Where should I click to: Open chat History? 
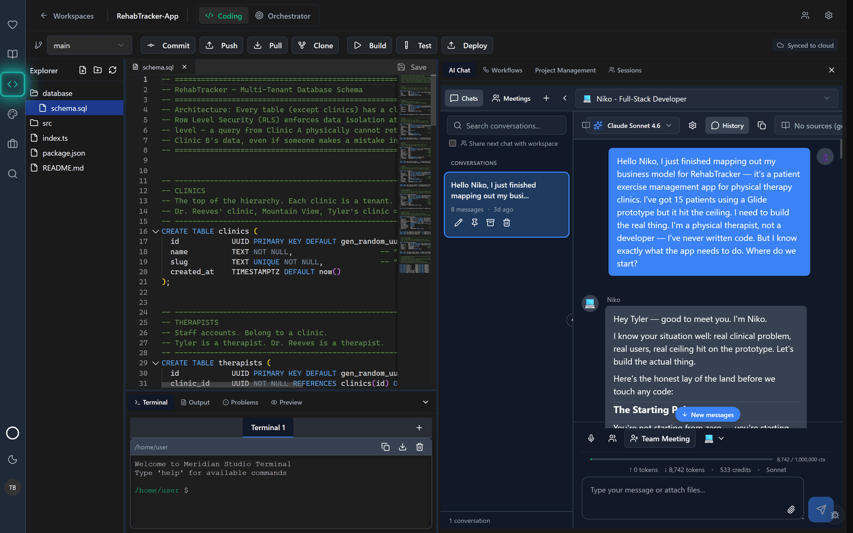(x=727, y=126)
